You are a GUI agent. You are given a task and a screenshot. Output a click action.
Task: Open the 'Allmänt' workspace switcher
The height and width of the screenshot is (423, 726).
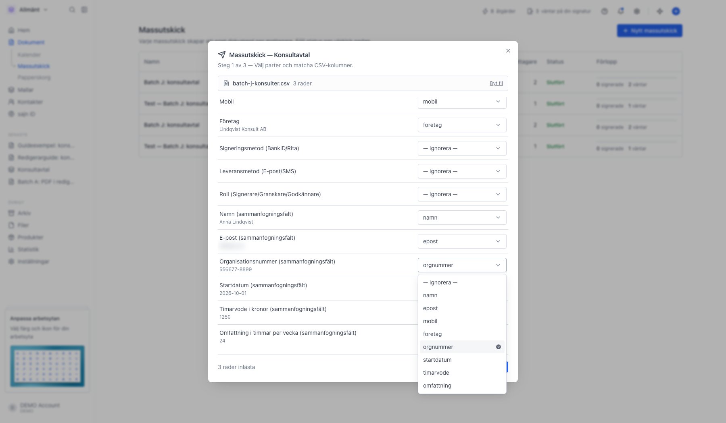pyautogui.click(x=28, y=10)
